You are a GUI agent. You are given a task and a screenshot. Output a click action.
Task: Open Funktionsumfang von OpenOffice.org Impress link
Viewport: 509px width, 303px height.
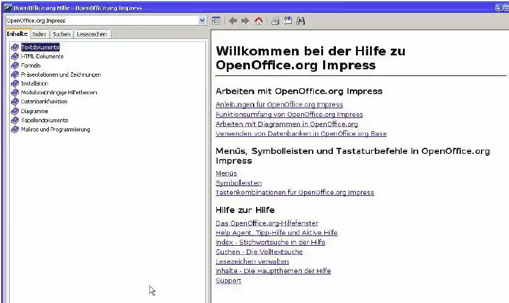pyautogui.click(x=289, y=114)
